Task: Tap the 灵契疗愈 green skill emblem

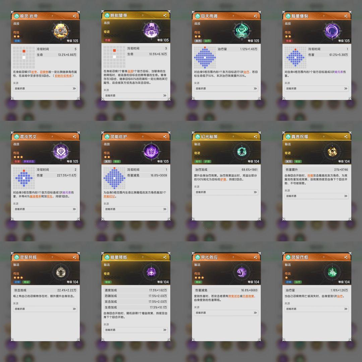Action: coord(332,272)
